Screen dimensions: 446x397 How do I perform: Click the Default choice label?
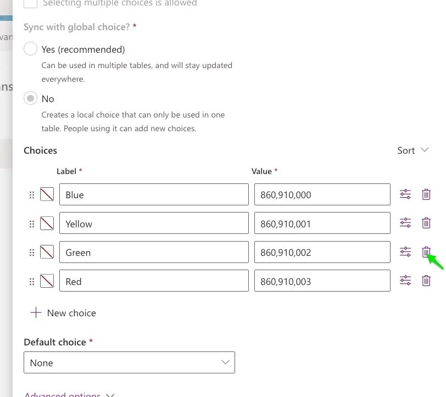(x=55, y=342)
